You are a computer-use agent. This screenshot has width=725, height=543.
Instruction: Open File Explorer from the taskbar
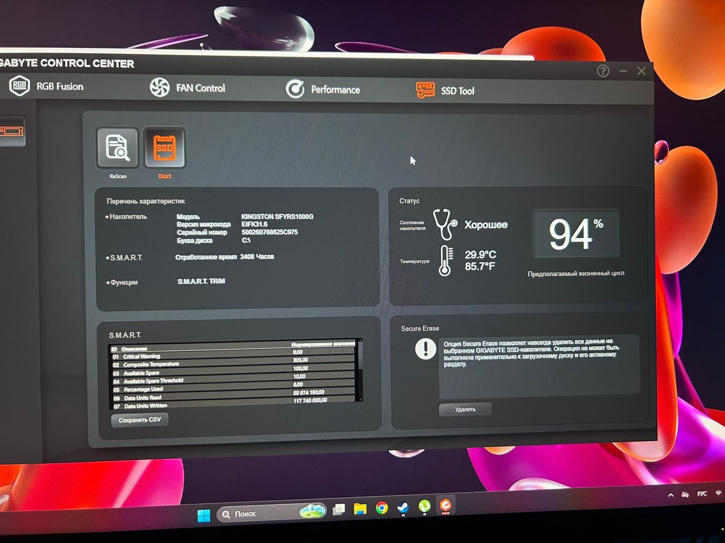(360, 509)
